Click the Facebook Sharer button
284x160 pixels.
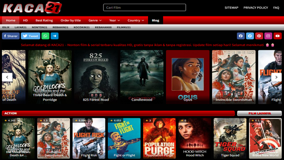tap(11, 36)
